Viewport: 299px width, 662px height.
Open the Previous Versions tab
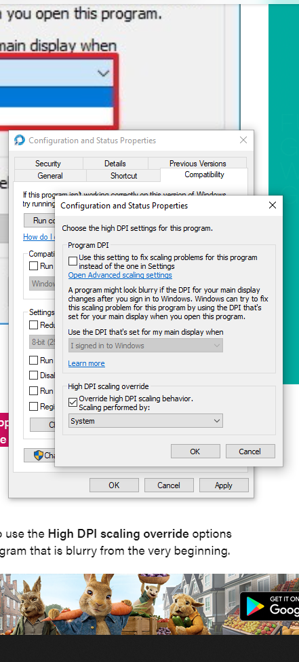pos(197,164)
